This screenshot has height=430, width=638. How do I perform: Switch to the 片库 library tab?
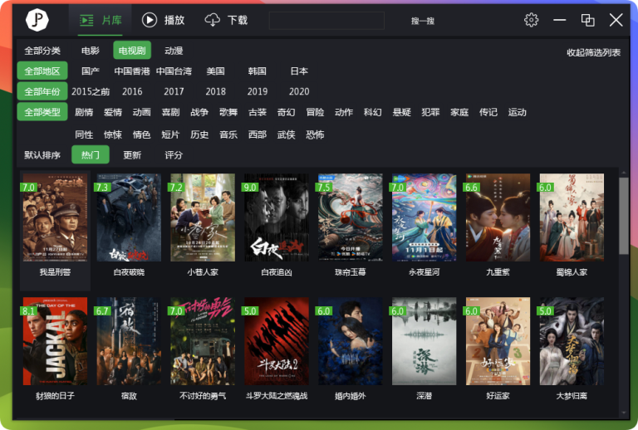coord(101,20)
